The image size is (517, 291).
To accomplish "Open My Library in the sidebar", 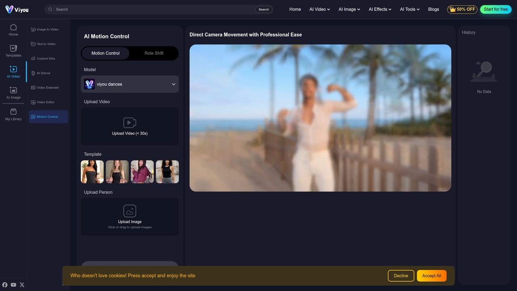I will 13,114.
